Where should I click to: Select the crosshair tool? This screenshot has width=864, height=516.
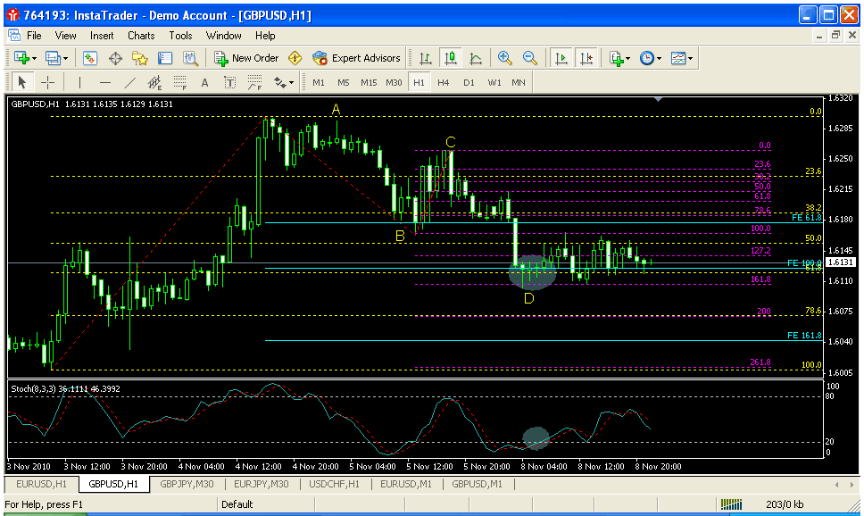(x=47, y=82)
